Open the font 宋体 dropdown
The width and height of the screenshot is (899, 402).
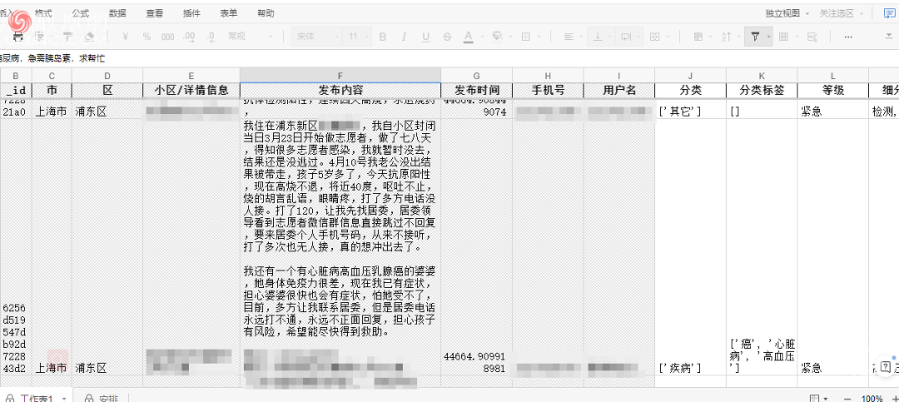[x=316, y=37]
